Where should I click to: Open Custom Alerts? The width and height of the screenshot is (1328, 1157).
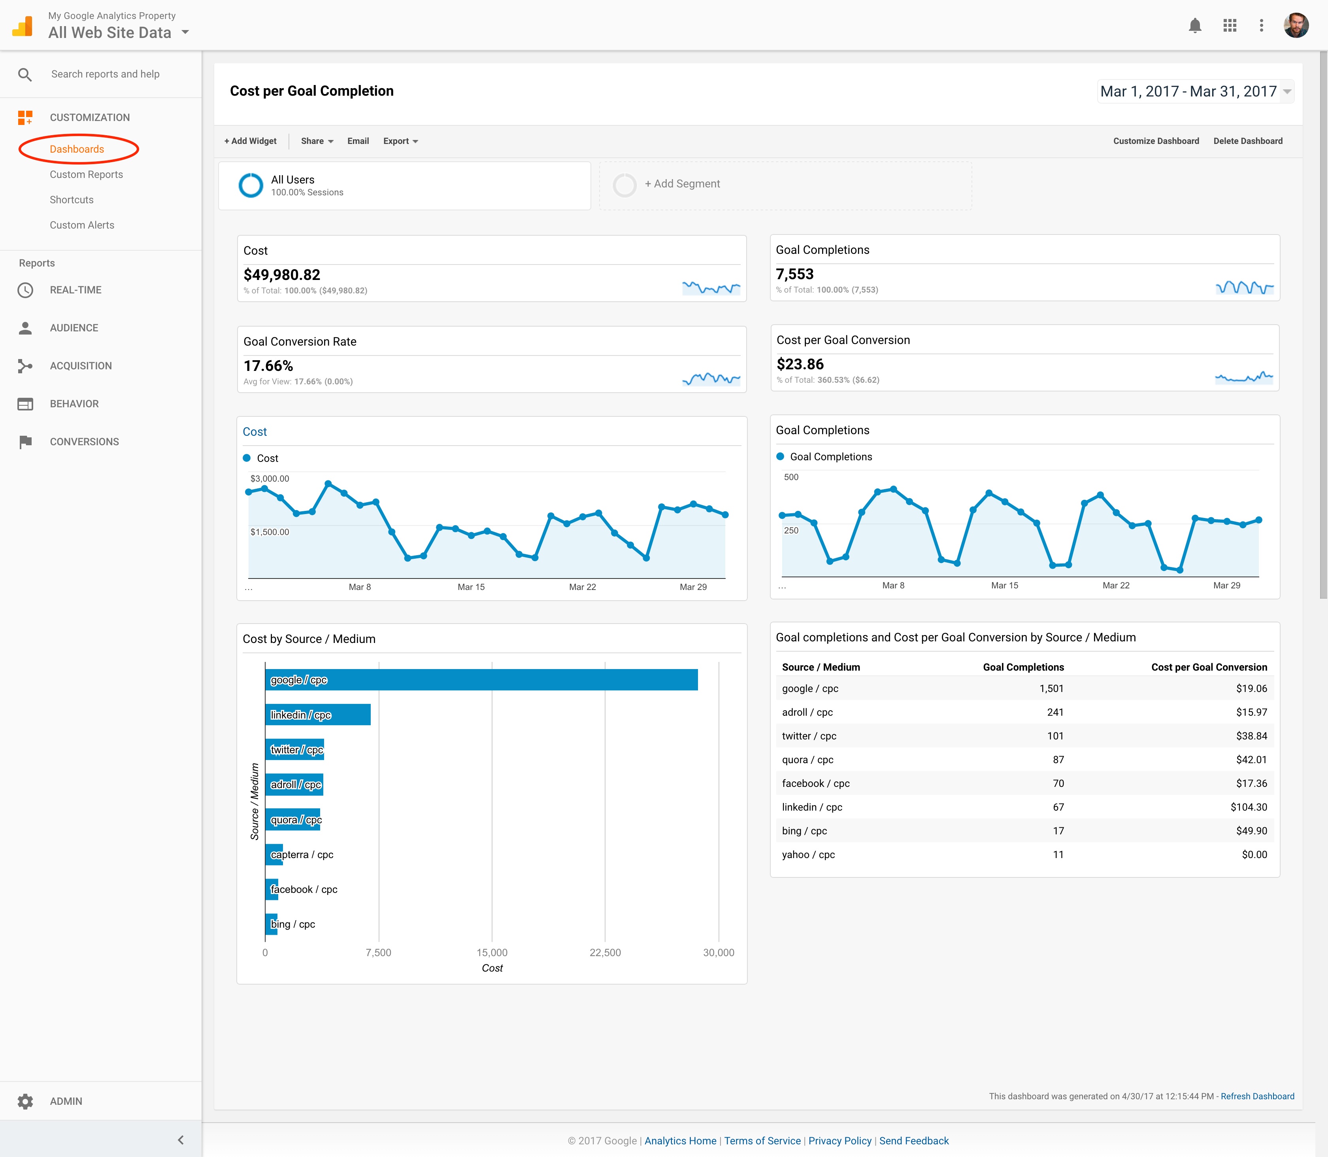click(82, 225)
